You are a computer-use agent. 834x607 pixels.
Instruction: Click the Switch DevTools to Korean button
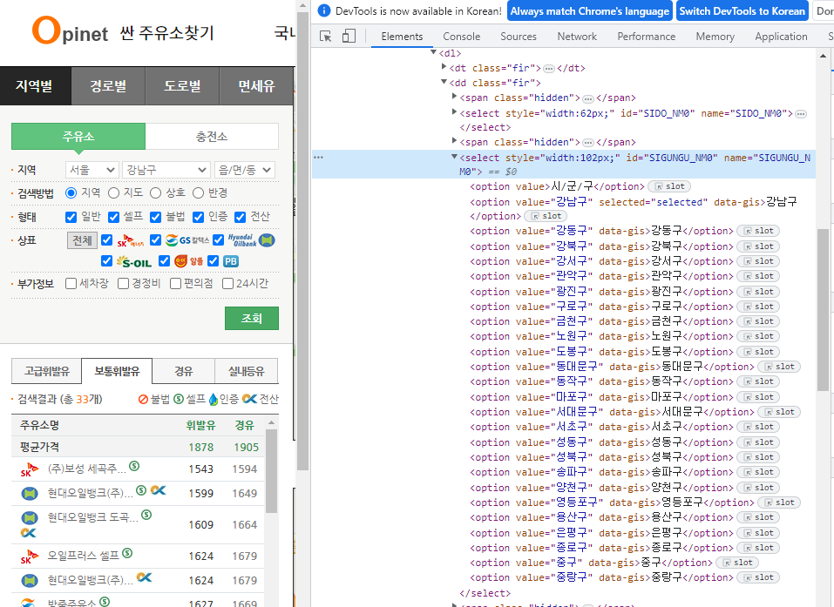point(742,11)
